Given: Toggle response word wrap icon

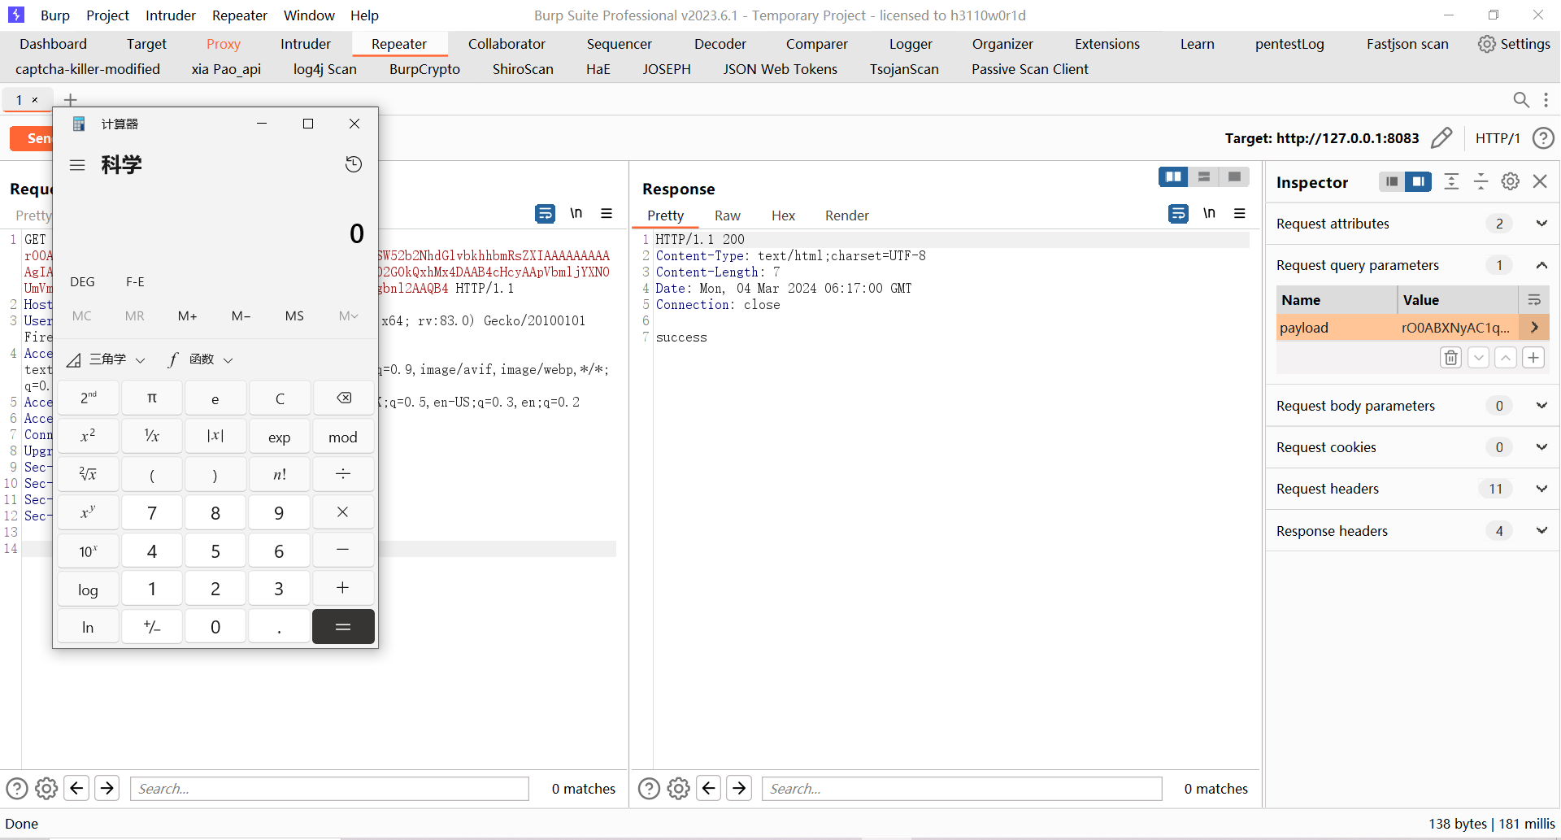Looking at the screenshot, I should (x=1177, y=214).
